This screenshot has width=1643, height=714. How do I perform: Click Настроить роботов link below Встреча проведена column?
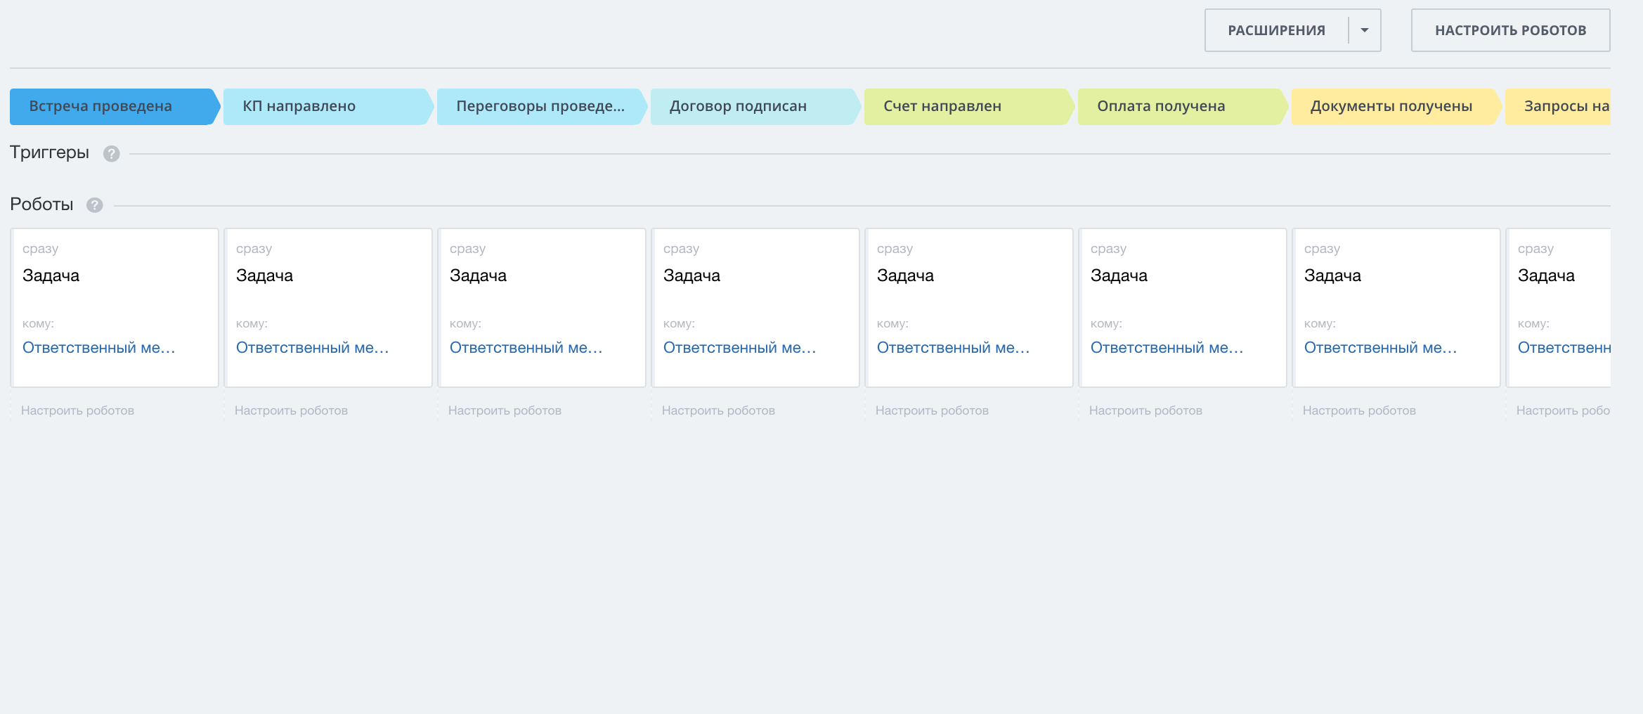[x=77, y=410]
